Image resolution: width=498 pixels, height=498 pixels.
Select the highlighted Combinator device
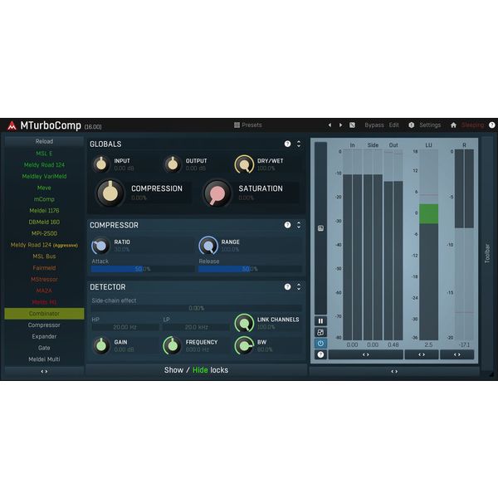(x=44, y=314)
